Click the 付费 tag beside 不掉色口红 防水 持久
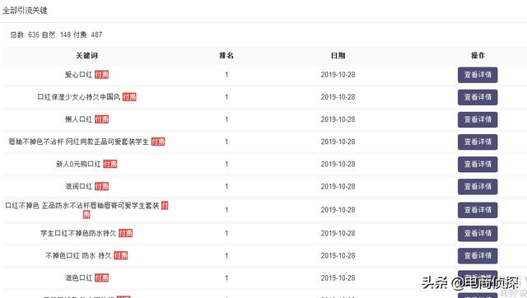Screen dimensions: 527x298 point(121,256)
